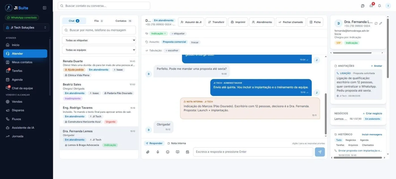
Task: Click + Criar negócio link
Action: pyautogui.click(x=373, y=113)
